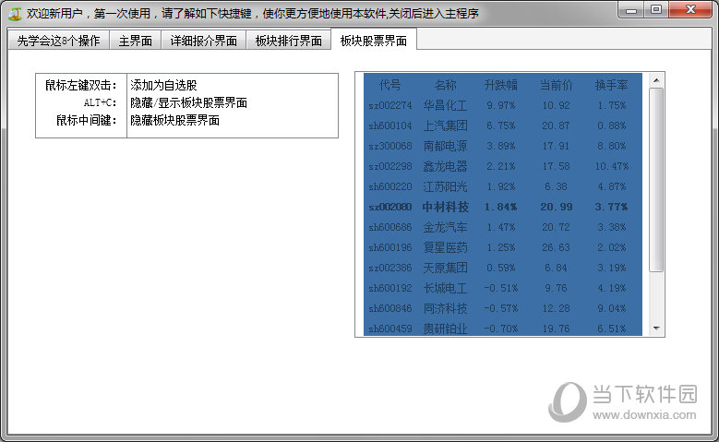Screen dimensions: 719x442
Task: Select the bold sz002080 stock code
Action: click(x=390, y=207)
